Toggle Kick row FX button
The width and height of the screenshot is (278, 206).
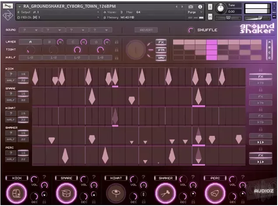point(261,77)
